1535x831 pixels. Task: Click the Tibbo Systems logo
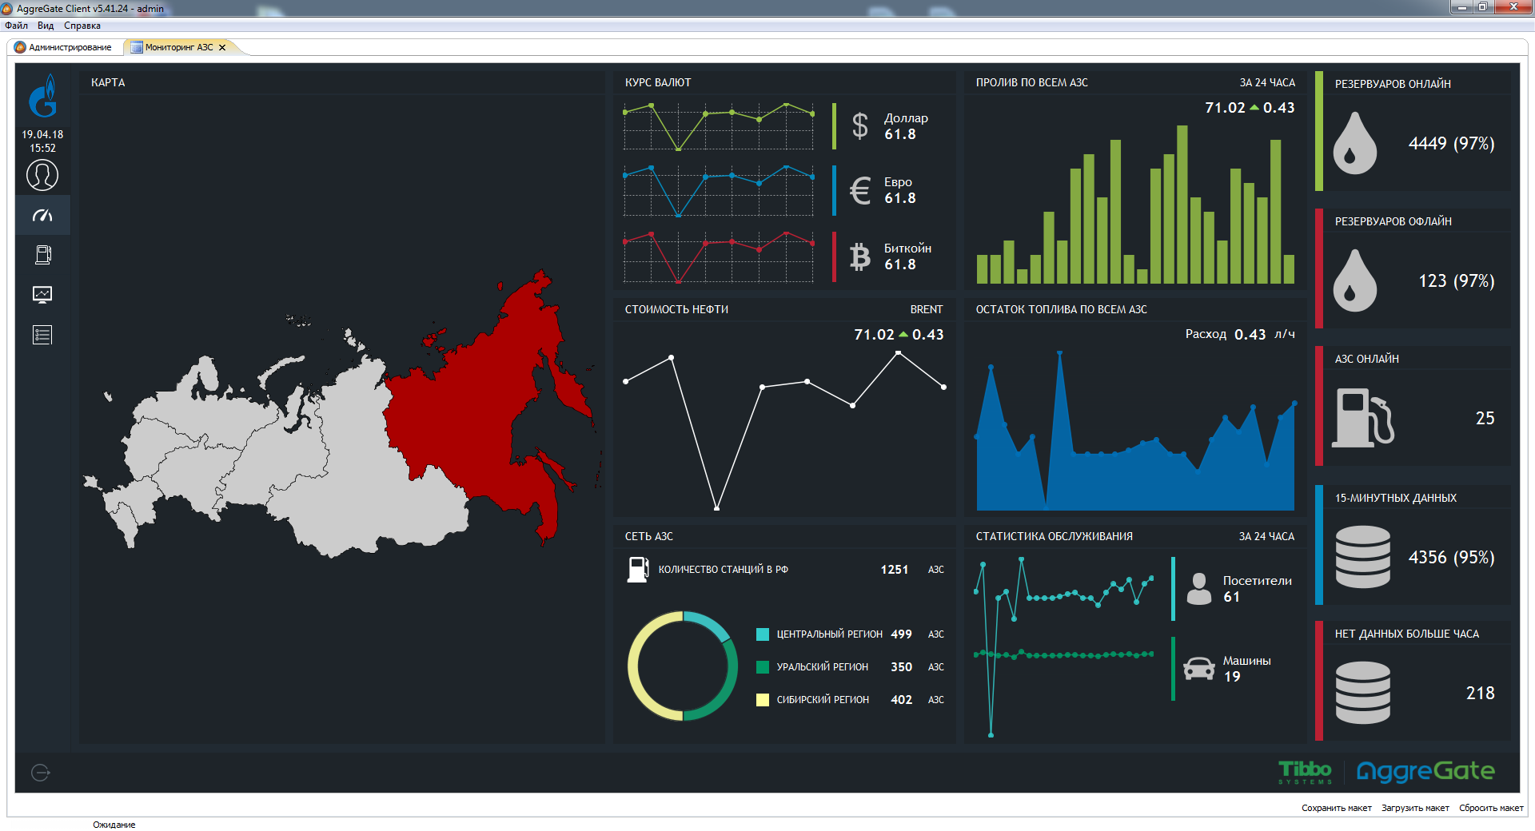point(1305,772)
